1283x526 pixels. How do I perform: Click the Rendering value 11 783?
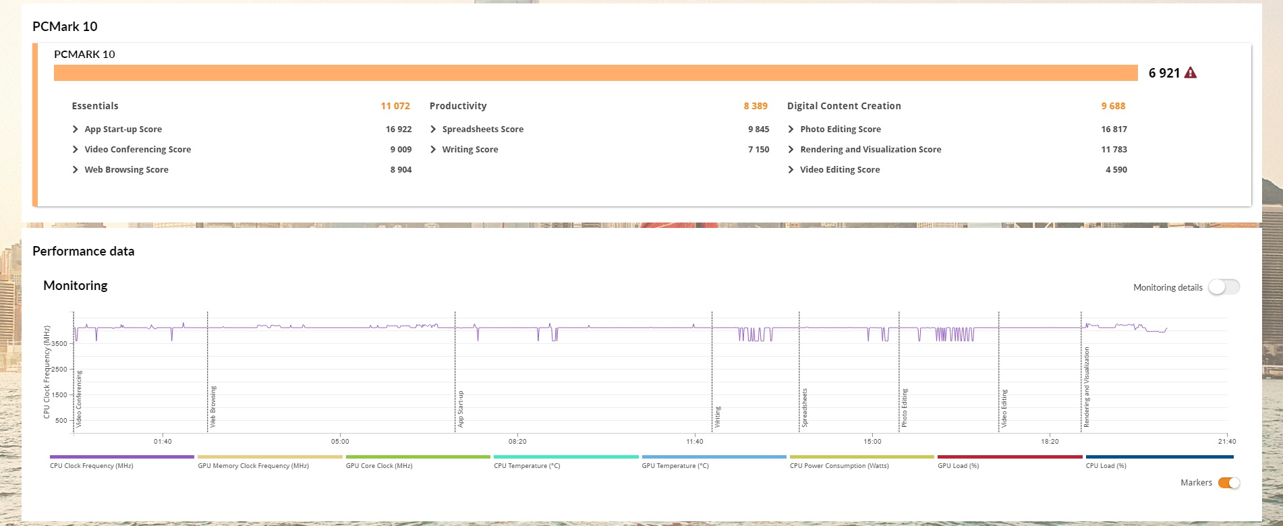pyautogui.click(x=1114, y=150)
